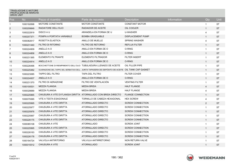Click the U-WASHER description cell

pyautogui.click(x=131, y=32)
